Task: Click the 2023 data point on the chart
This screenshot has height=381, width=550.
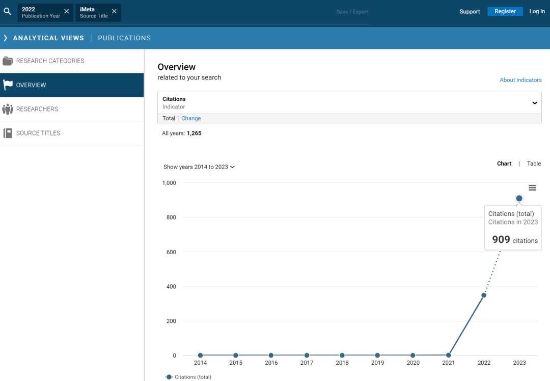Action: pyautogui.click(x=519, y=199)
